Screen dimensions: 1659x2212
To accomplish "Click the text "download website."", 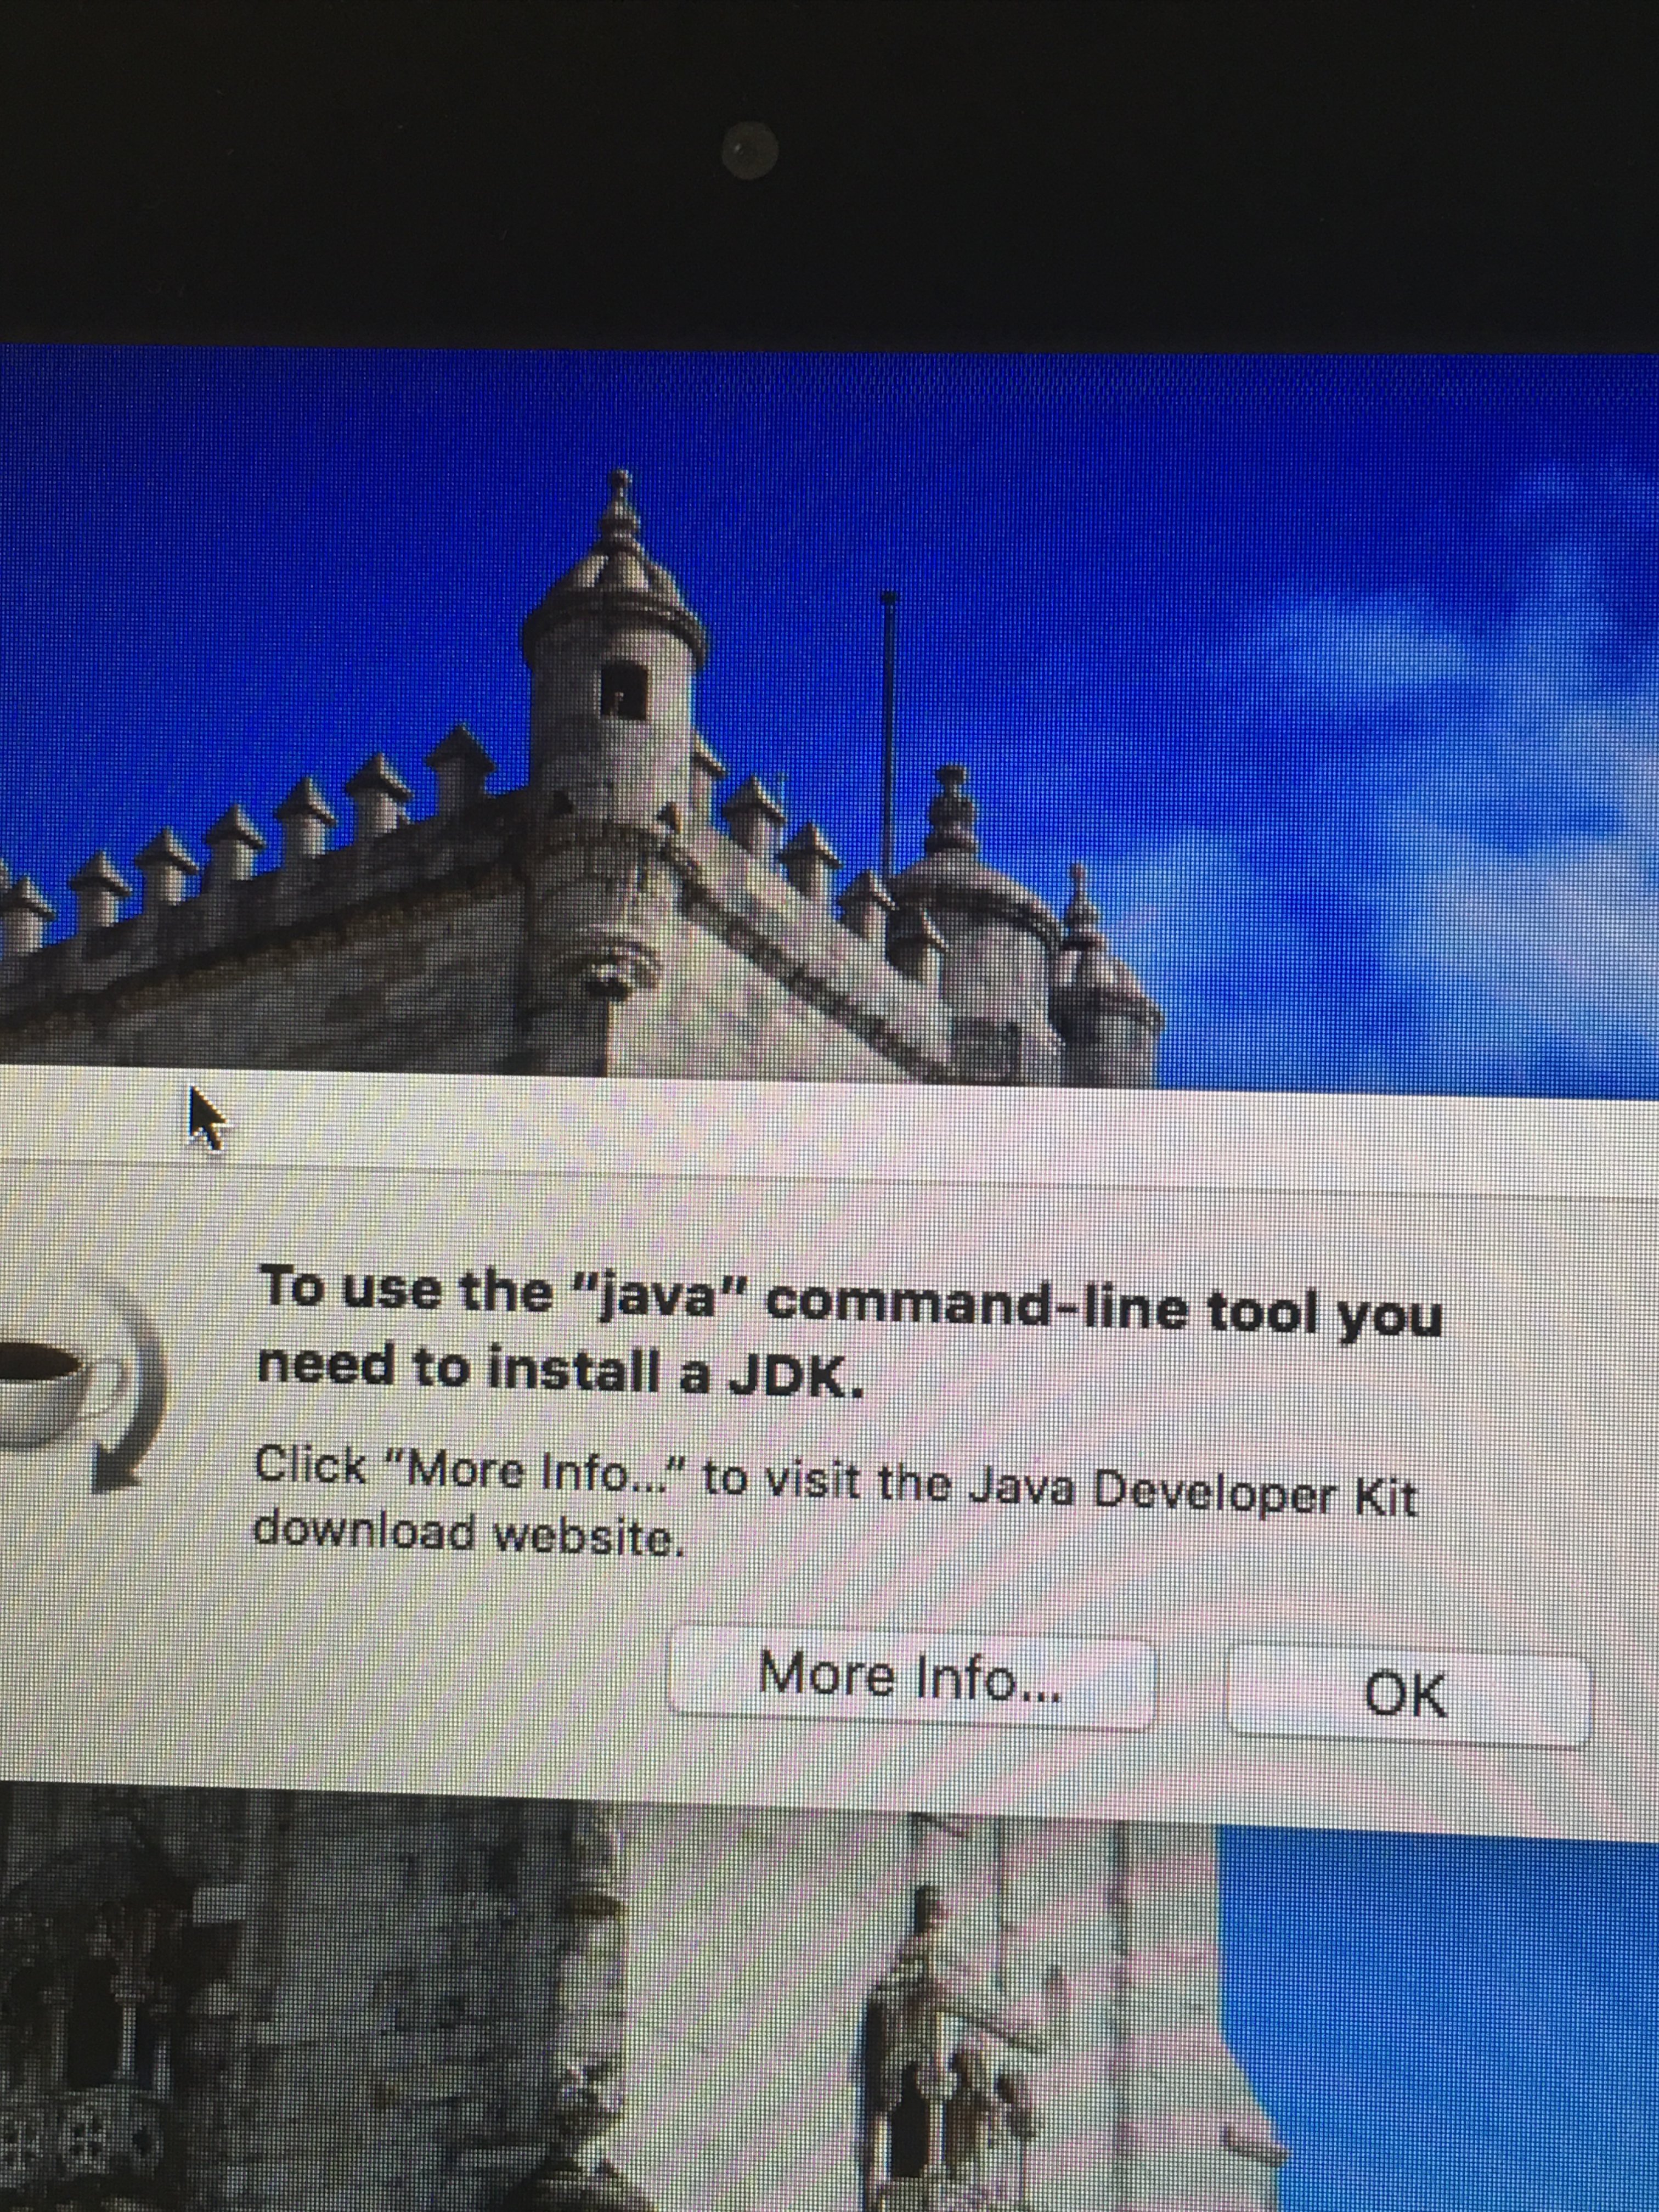I will coord(469,1535).
